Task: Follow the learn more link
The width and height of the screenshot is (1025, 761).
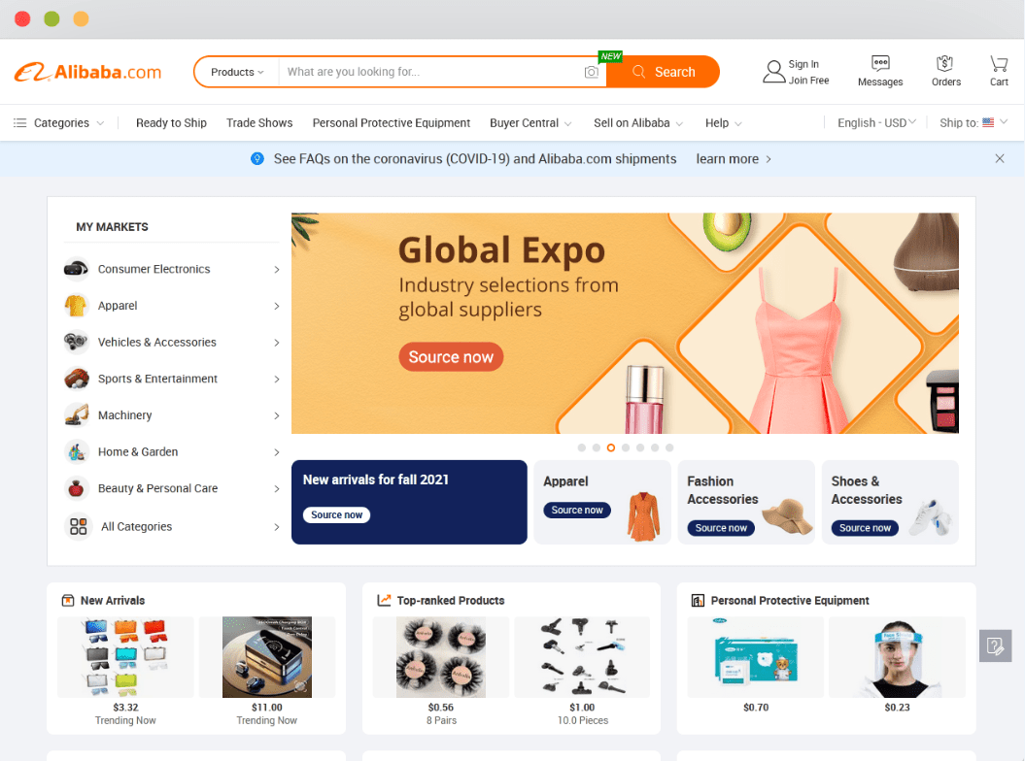Action: tap(734, 159)
